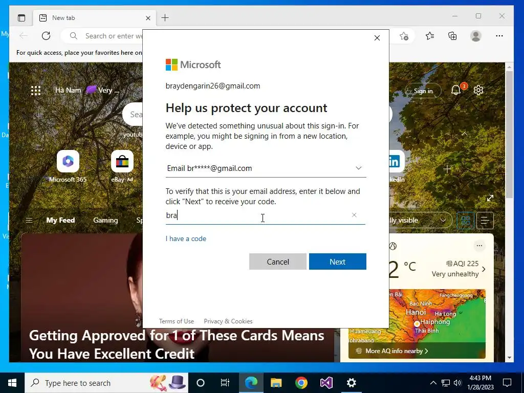
Task: Open page settings gear icon
Action: 478,90
